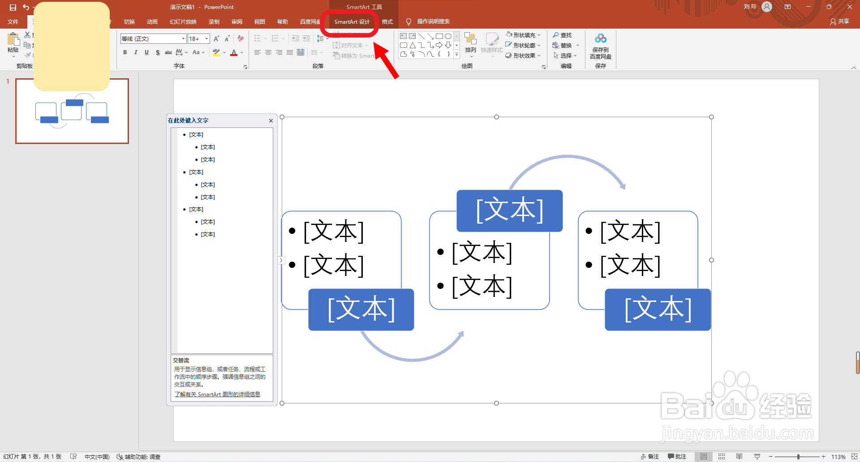Click the increase indent icon
The height and width of the screenshot is (462, 860).
[x=306, y=38]
